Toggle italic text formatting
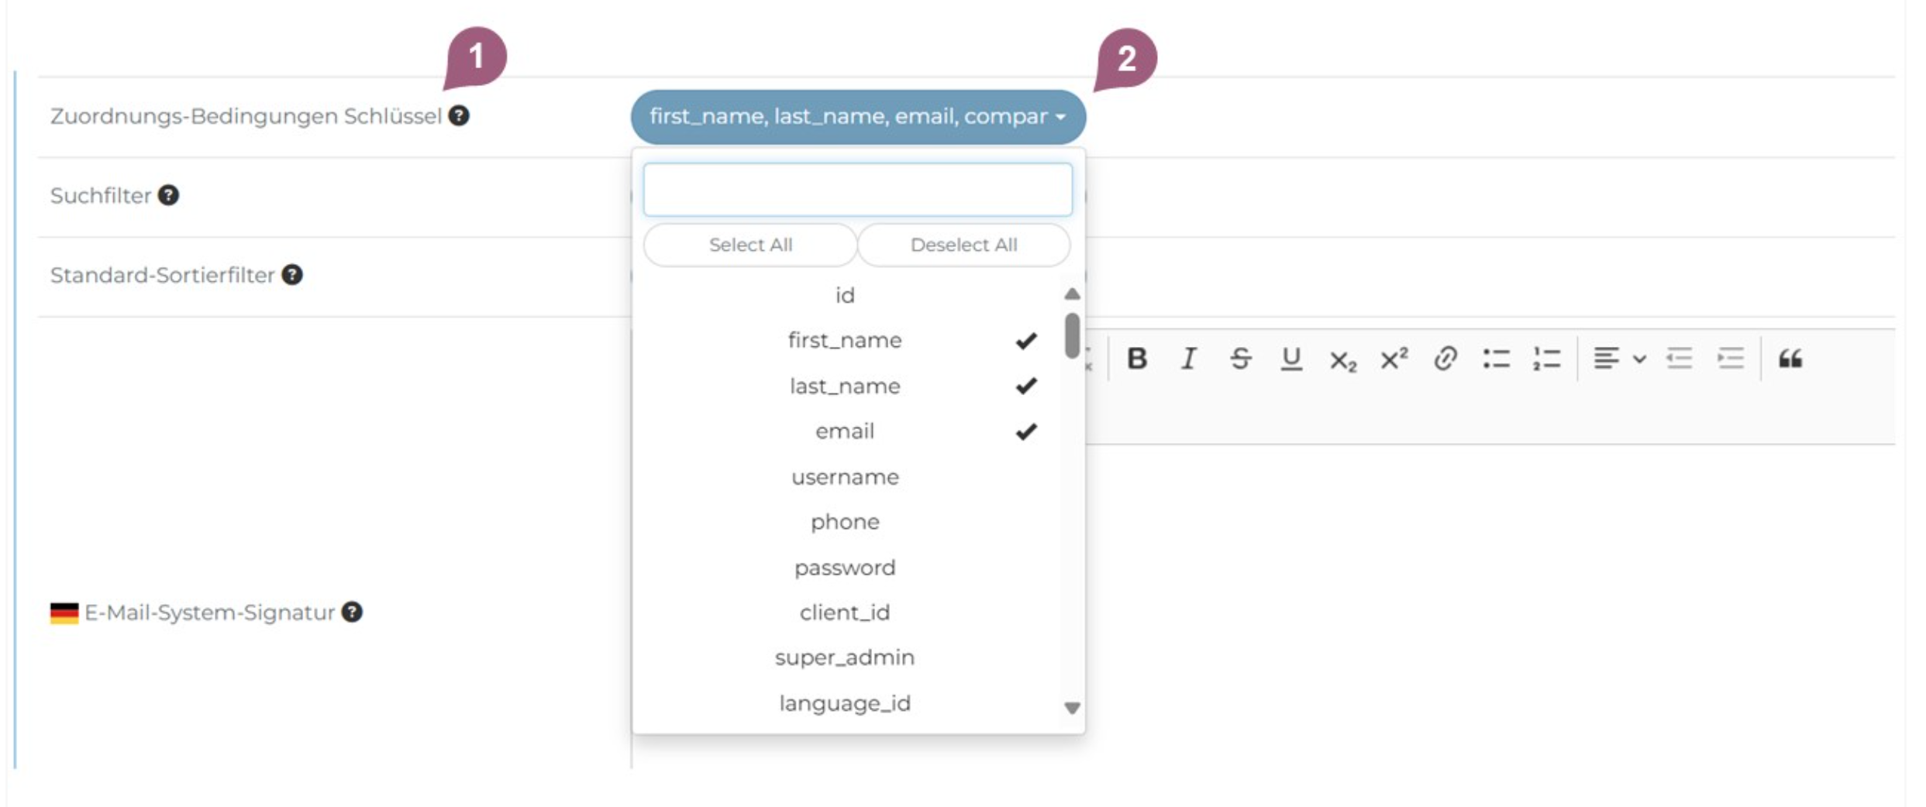1926x807 pixels. tap(1187, 359)
